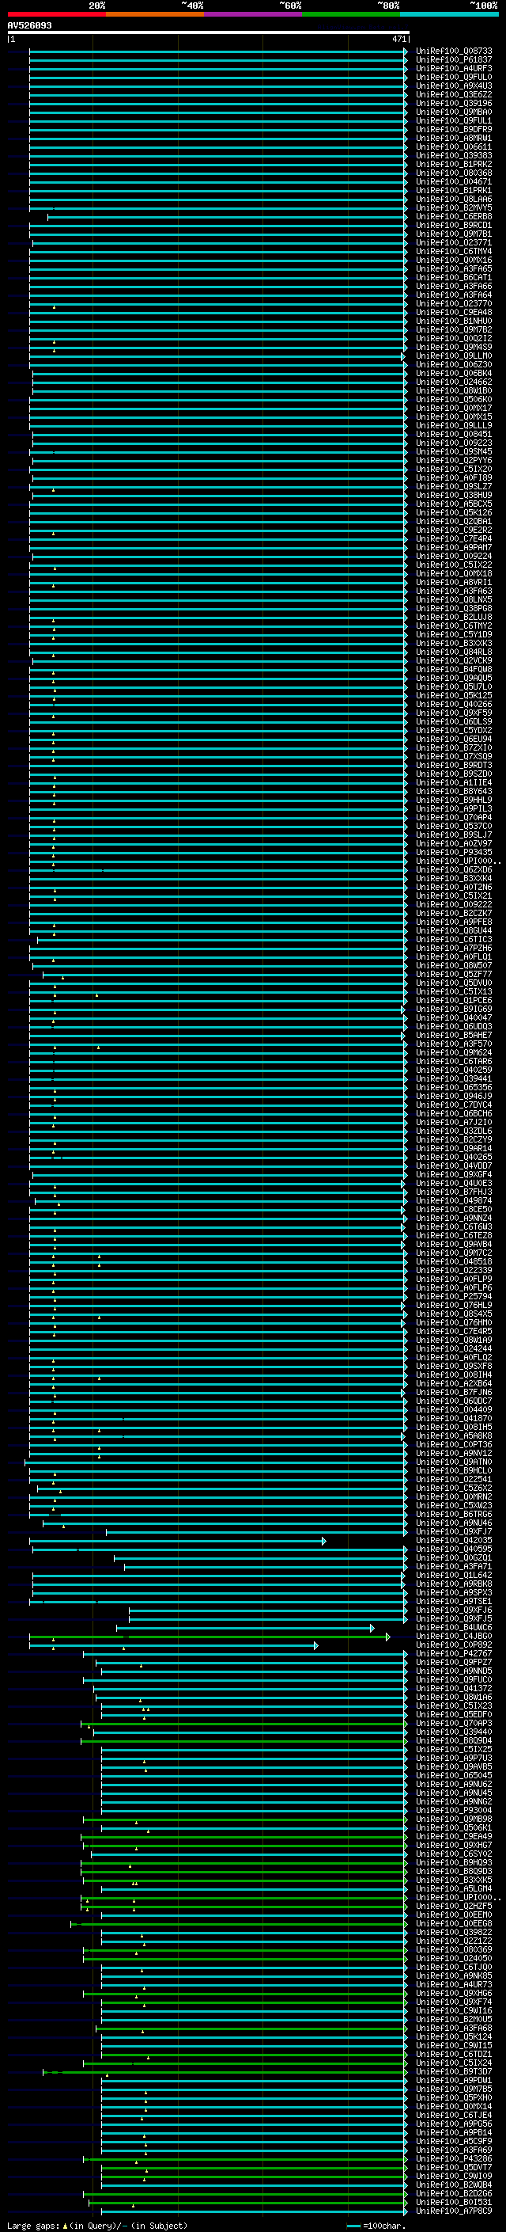The image size is (506, 2232).
Task: Open the UniRef100_A9X4U3 hit label
Action: coord(453,86)
